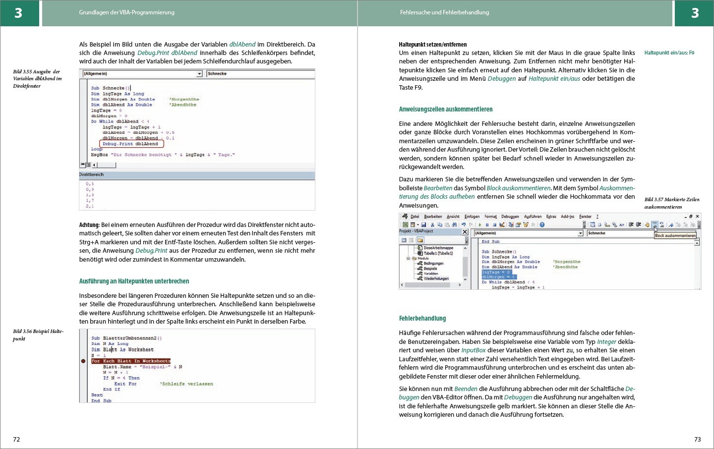Click the blue Help question mark icon

click(542, 224)
